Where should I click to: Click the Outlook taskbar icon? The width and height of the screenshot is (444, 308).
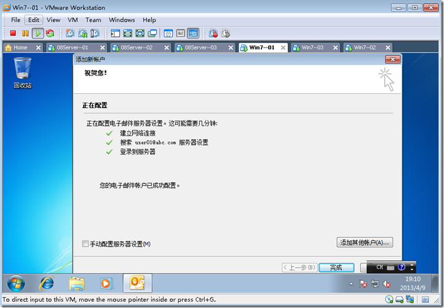(x=138, y=283)
